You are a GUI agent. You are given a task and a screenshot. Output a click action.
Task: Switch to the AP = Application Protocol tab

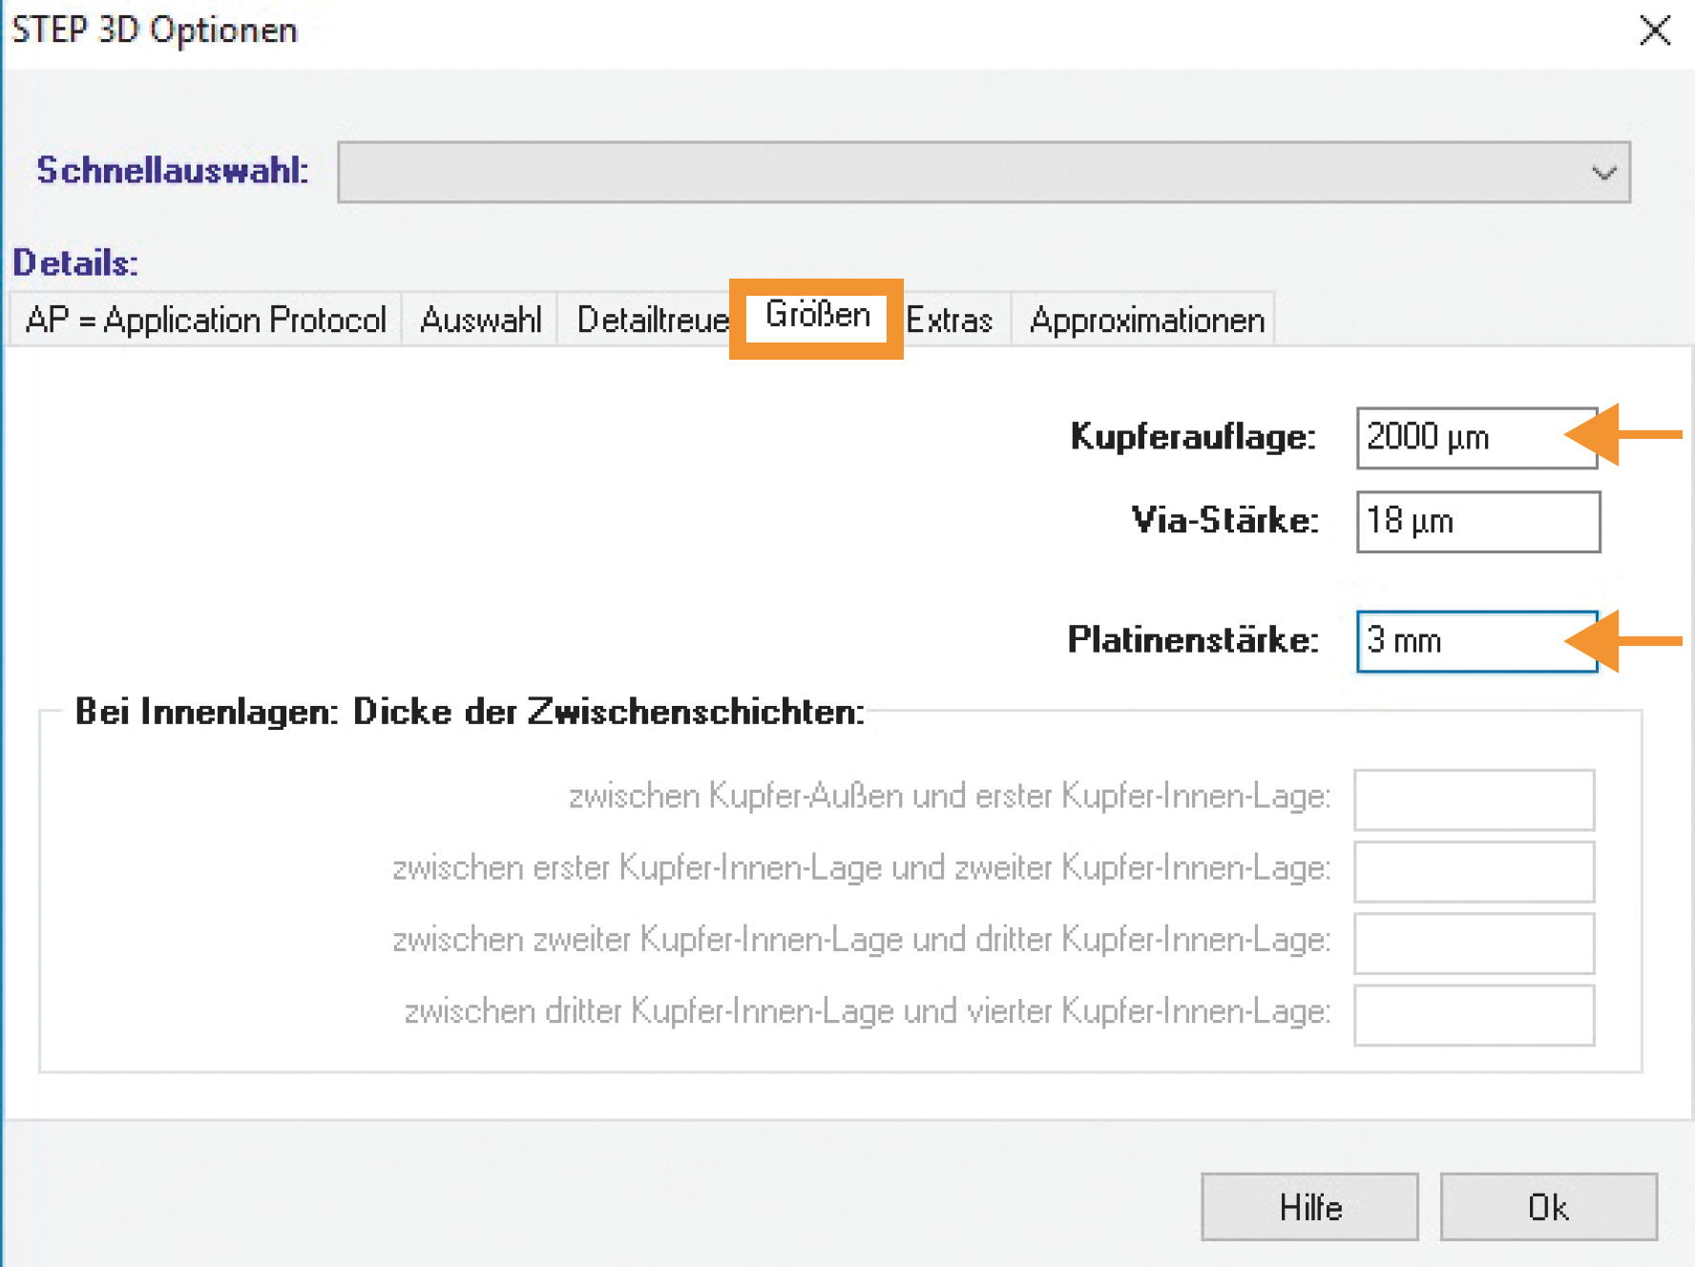pos(206,320)
